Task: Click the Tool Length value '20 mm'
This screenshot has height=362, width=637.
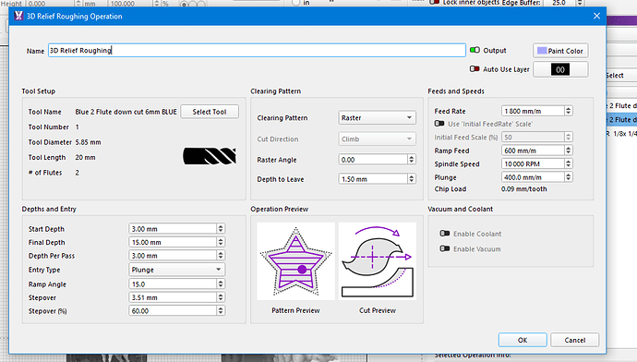Action: (85, 157)
